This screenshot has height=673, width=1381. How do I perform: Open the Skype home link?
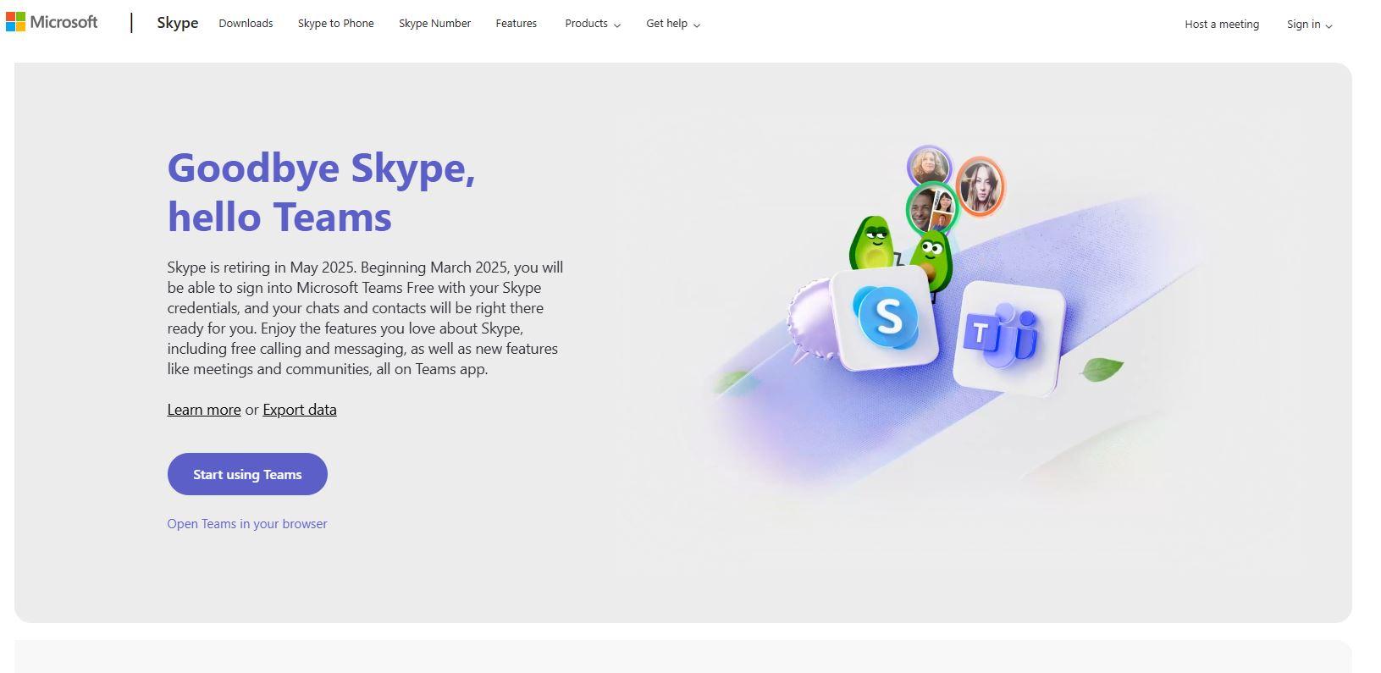pos(178,23)
